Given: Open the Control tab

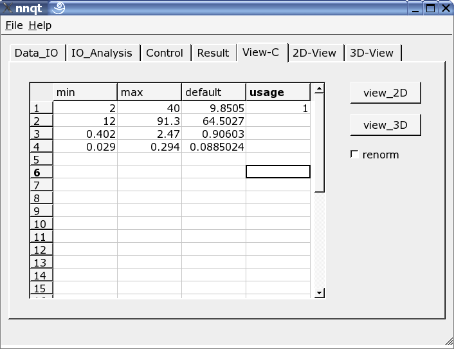Looking at the screenshot, I should pyautogui.click(x=165, y=53).
